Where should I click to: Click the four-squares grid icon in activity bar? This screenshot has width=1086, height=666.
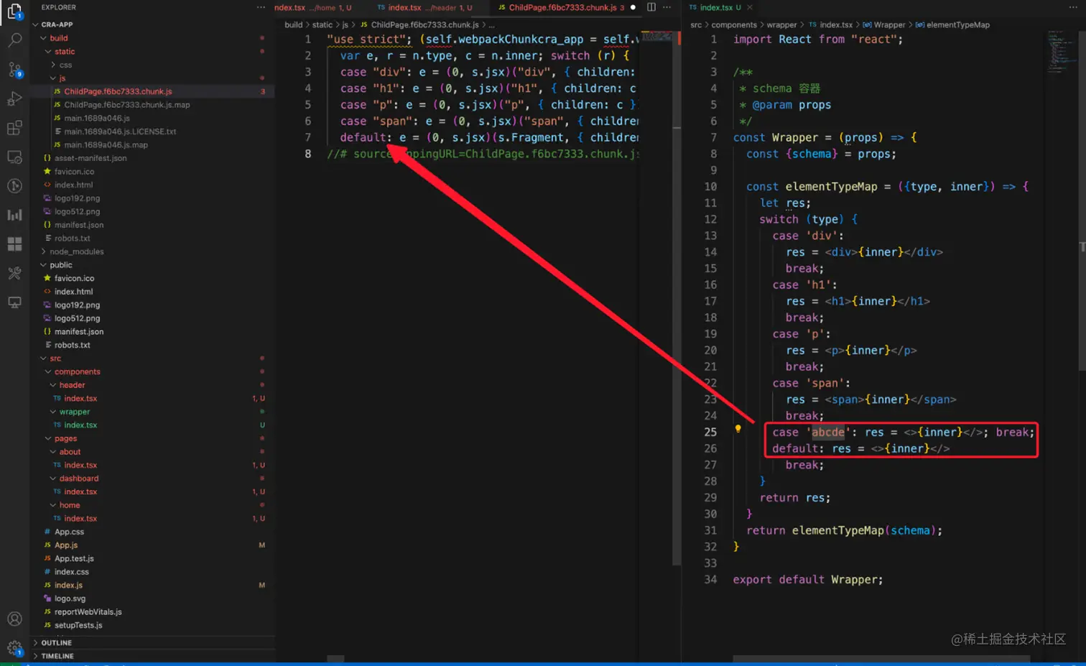14,244
